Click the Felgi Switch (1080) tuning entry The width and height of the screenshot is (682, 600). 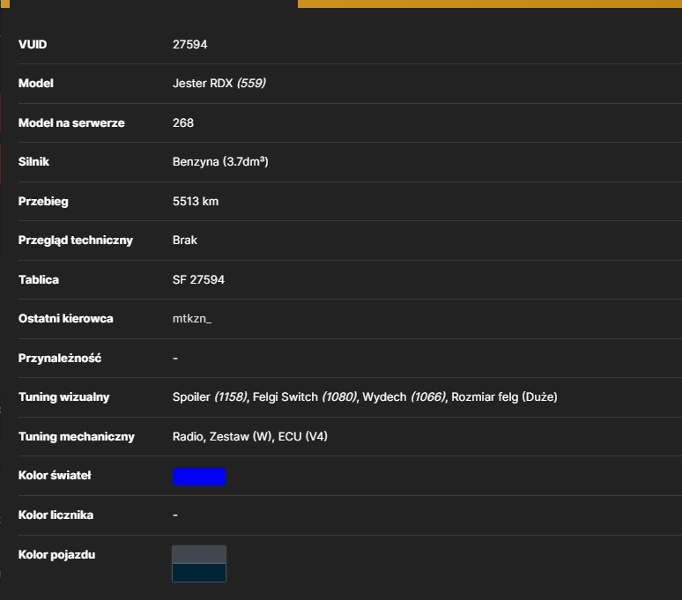point(305,397)
